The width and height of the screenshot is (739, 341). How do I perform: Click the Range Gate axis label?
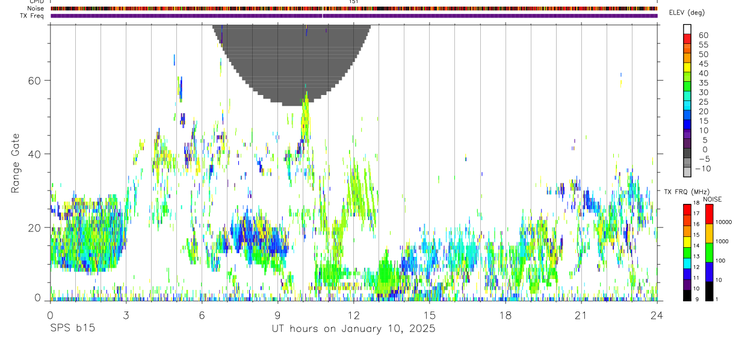[15, 164]
